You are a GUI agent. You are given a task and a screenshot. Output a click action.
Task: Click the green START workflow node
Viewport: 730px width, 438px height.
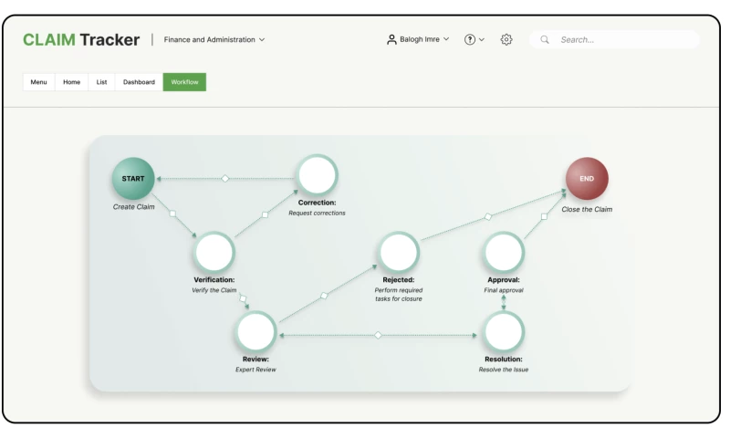click(x=133, y=179)
